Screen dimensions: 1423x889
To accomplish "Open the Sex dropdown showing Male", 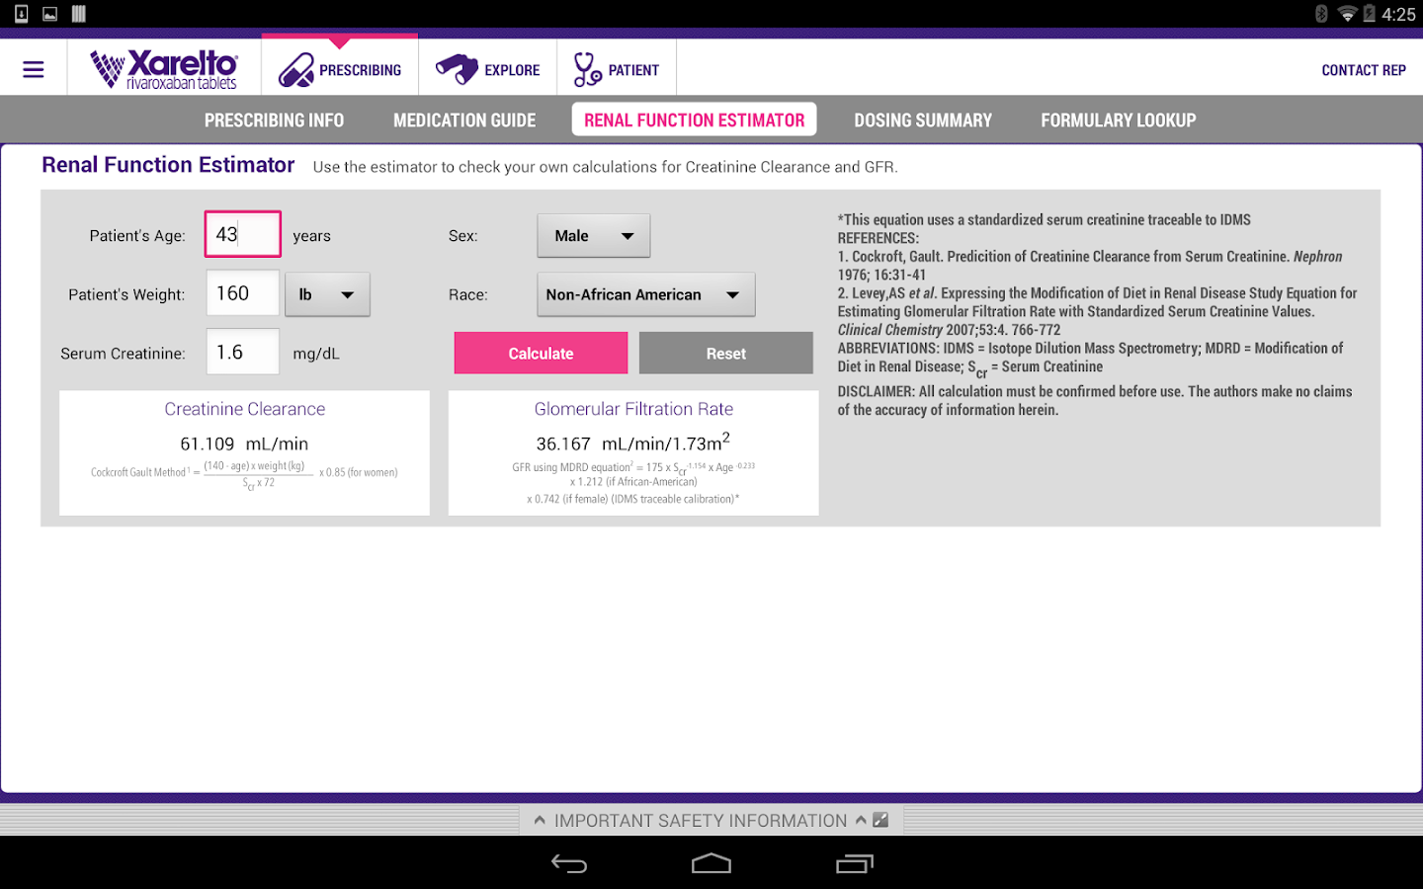I will click(x=594, y=236).
